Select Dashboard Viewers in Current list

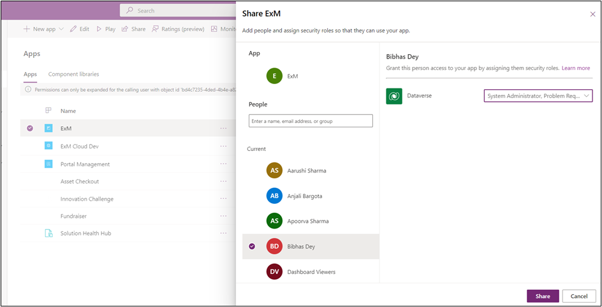pyautogui.click(x=311, y=272)
